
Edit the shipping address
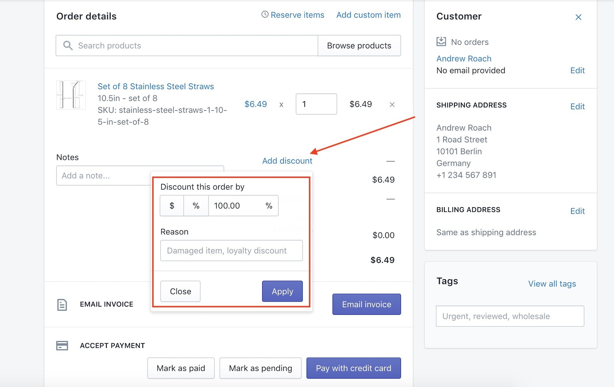577,107
